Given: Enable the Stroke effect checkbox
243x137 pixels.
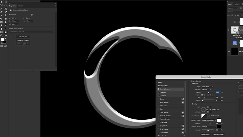Looking at the screenshot, I should click(x=158, y=99).
